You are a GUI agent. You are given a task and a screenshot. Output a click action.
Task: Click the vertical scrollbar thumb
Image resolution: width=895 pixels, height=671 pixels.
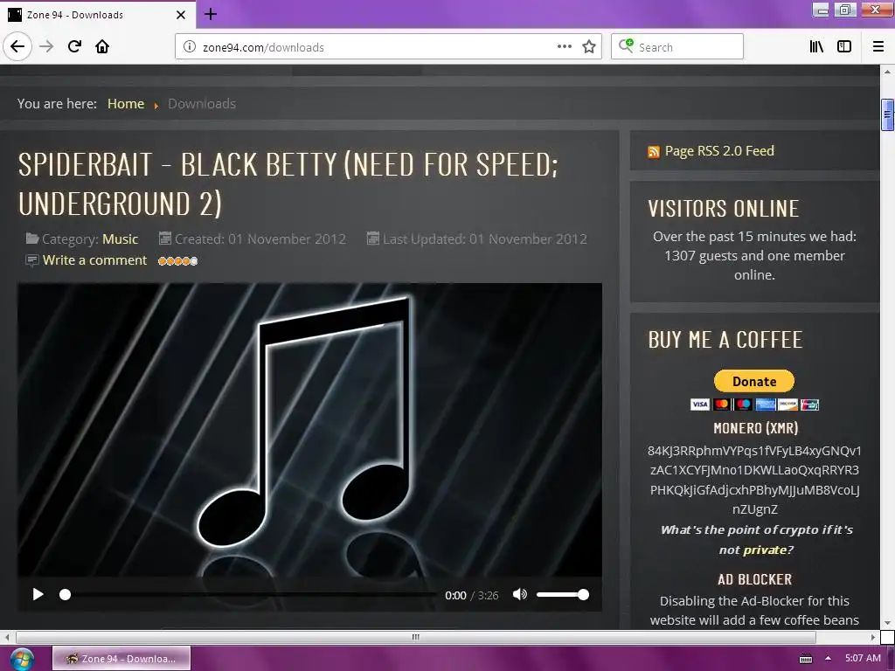(887, 114)
